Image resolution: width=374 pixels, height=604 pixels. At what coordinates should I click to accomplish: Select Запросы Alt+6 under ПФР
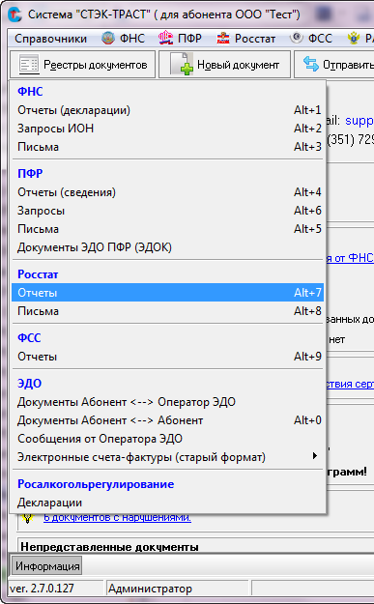(167, 211)
